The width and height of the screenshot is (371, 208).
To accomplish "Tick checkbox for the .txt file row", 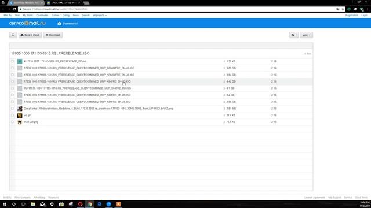I will pyautogui.click(x=12, y=61).
